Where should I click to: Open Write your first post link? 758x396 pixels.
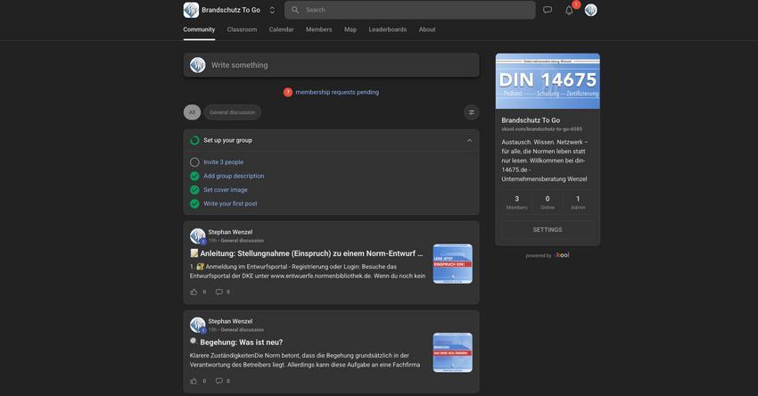pos(231,203)
